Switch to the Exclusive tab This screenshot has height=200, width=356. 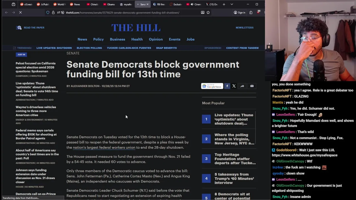[175, 4]
